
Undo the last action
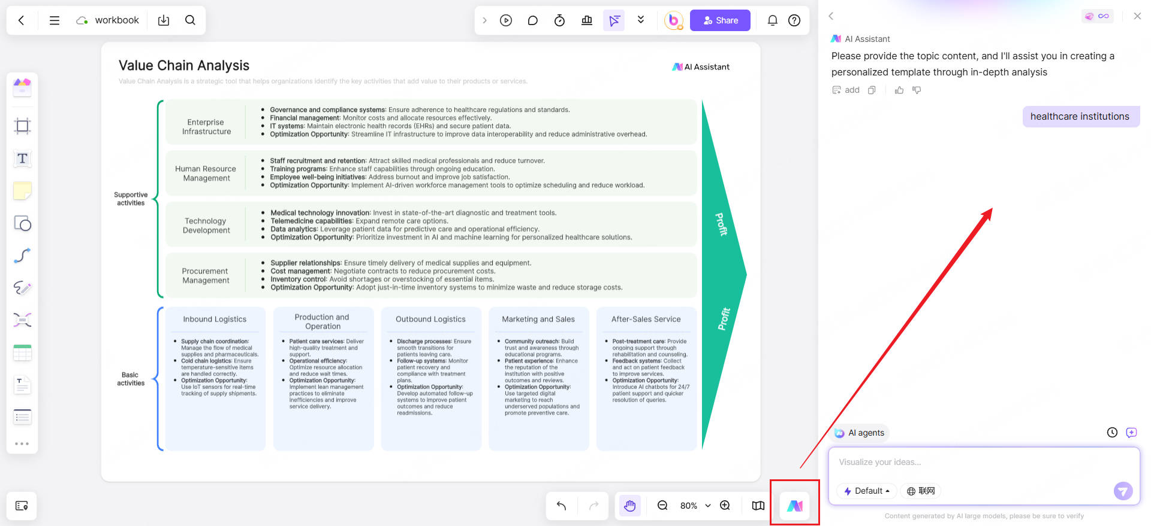(x=561, y=506)
